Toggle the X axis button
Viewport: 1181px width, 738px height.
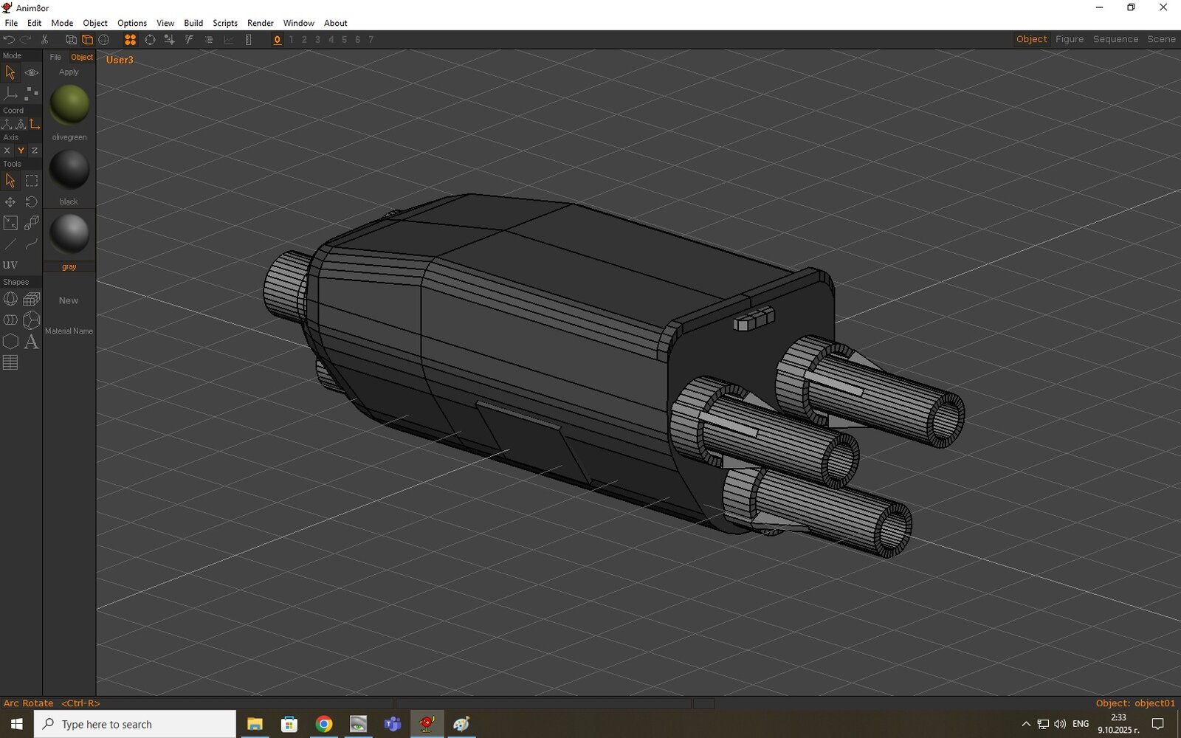click(x=7, y=151)
